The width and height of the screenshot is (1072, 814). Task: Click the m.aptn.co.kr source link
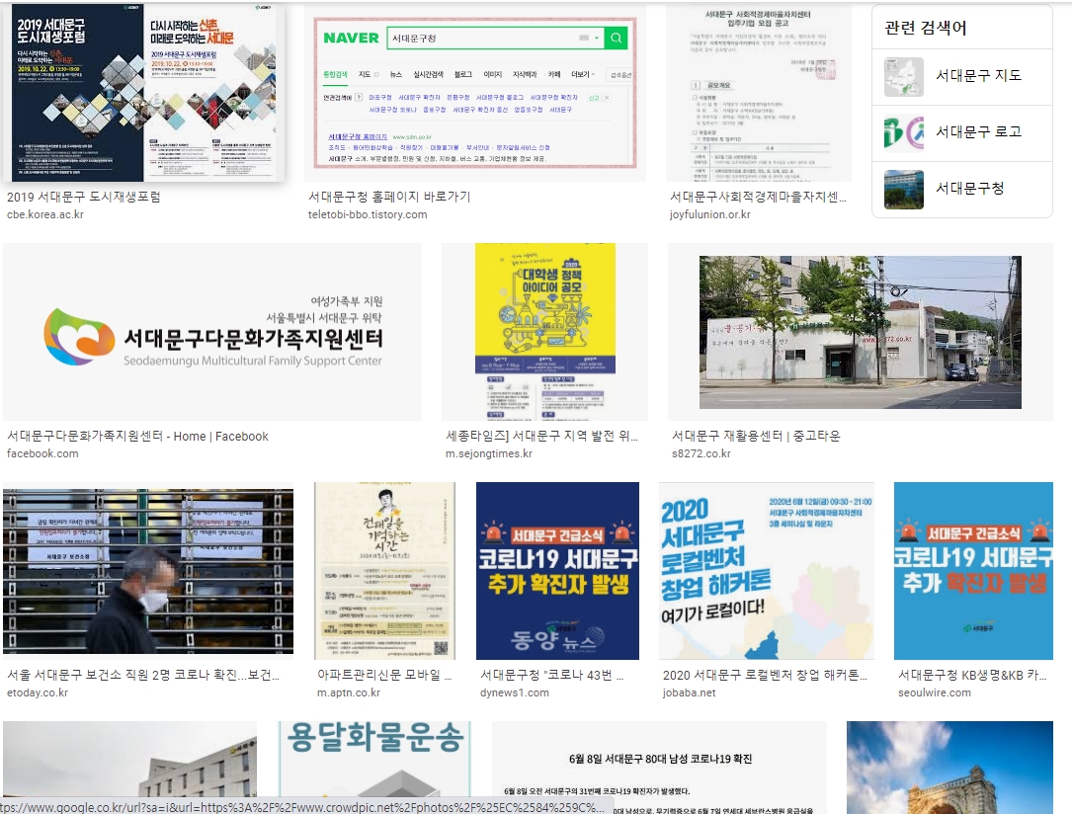pos(349,693)
